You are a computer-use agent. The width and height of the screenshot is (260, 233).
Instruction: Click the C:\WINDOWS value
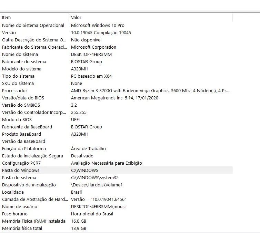coord(84,171)
